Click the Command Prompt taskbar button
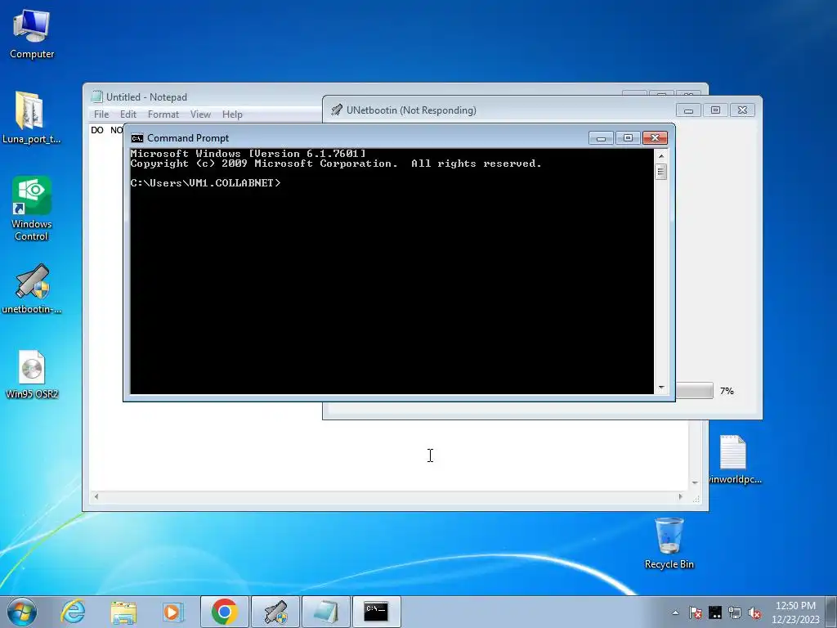Screen dimensions: 837x628 (x=376, y=612)
